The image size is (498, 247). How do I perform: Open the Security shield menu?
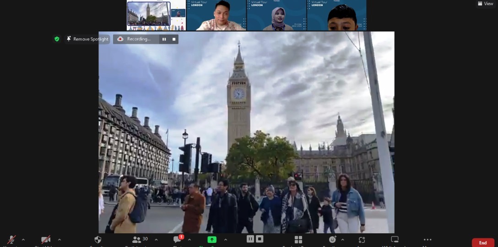pos(98,240)
